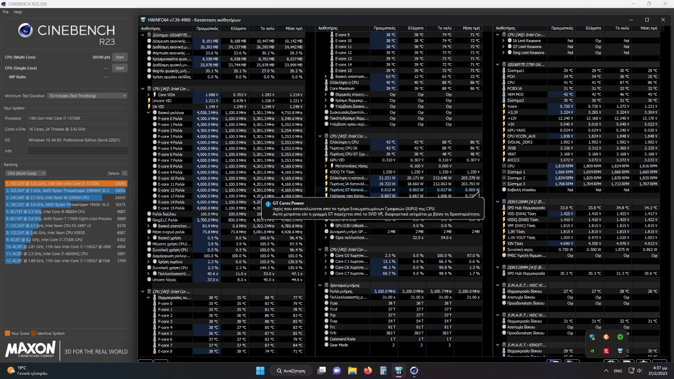Open the weather widget showing 19°C
674x379 pixels.
[x=28, y=371]
